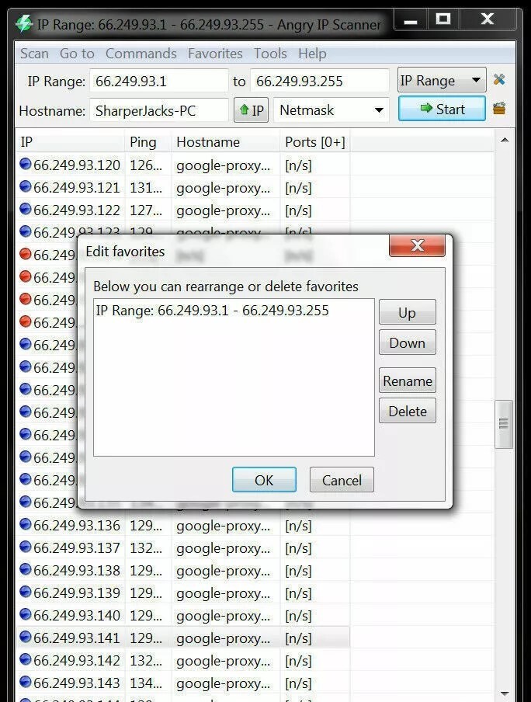Select the row 66.249.93.137

tap(183, 547)
